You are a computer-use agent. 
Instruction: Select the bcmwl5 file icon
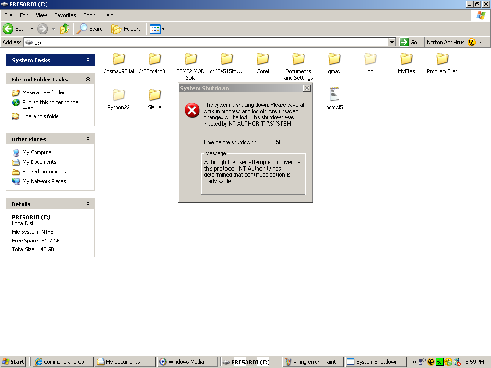coord(334,95)
